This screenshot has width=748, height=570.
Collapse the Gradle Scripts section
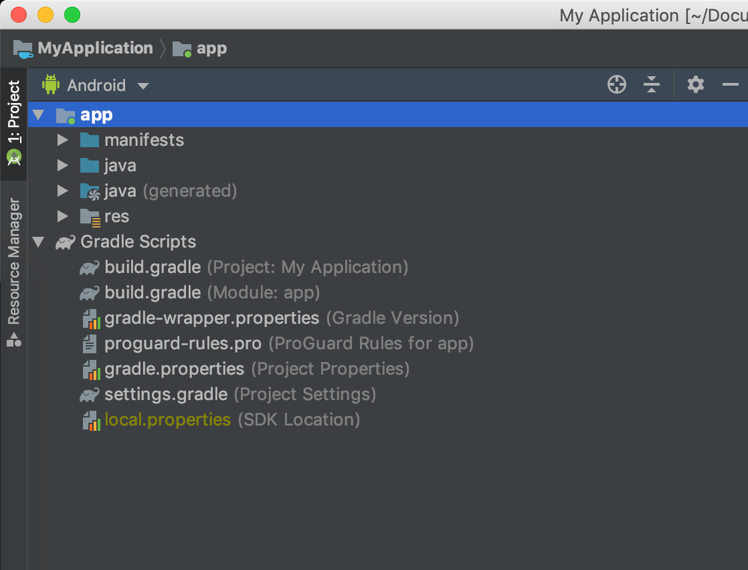tap(39, 242)
